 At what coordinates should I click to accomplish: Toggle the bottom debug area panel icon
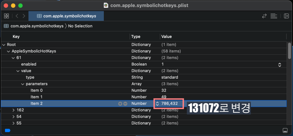[x=285, y=130]
